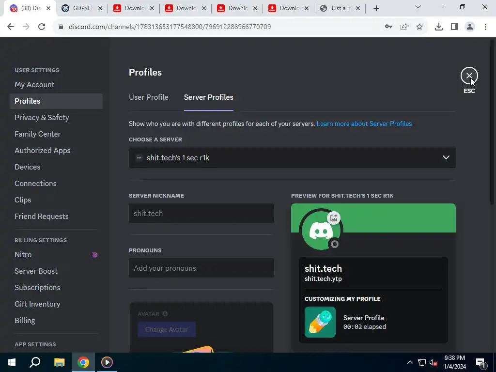Viewport: 496px width, 372px height.
Task: Click the taskbar clock showing 9:38 PM
Action: 454,362
